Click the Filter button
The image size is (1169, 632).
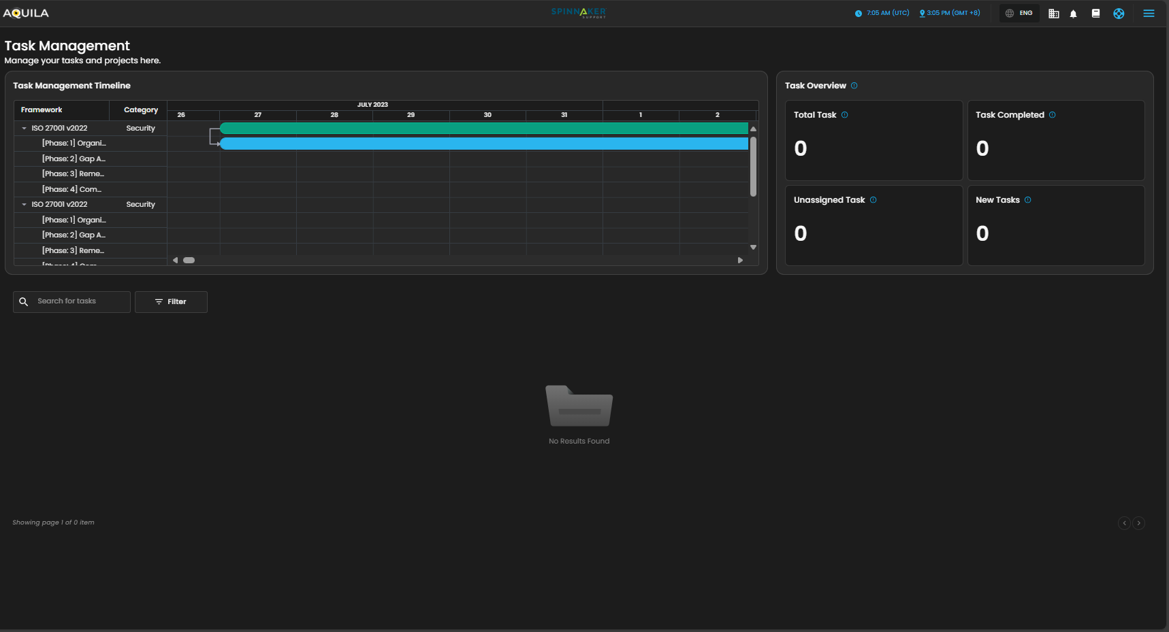pyautogui.click(x=171, y=302)
